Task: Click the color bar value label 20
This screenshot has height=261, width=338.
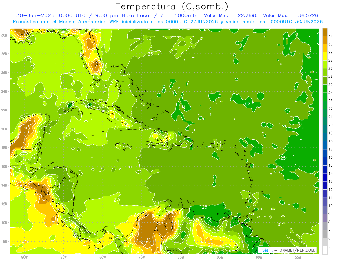Action: [331, 125]
